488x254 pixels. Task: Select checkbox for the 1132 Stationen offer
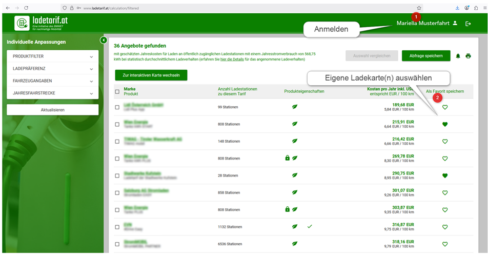click(117, 226)
